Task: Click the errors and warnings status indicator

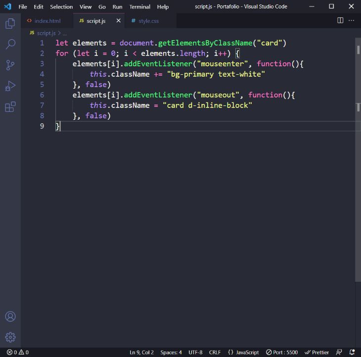Action: [x=17, y=352]
